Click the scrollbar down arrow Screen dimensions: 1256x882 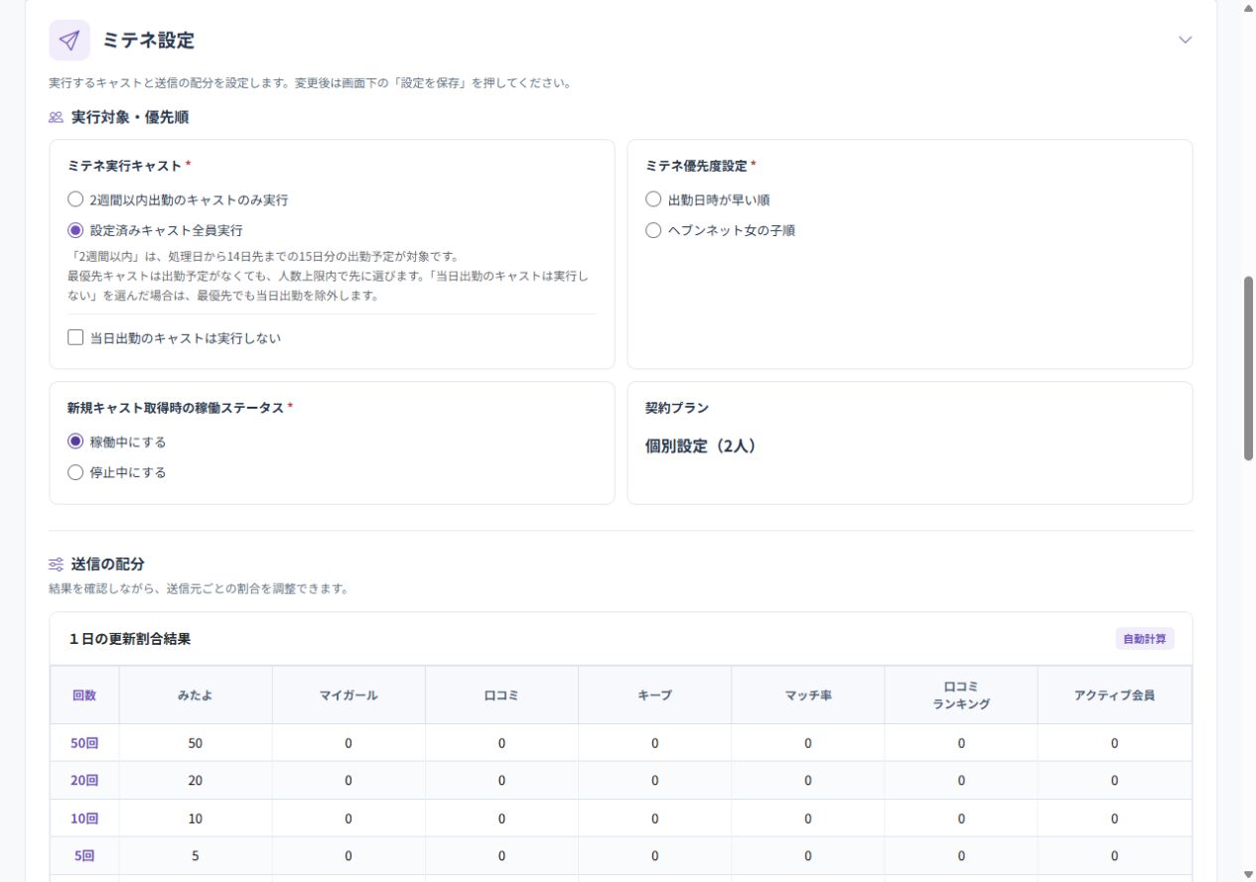(1248, 874)
